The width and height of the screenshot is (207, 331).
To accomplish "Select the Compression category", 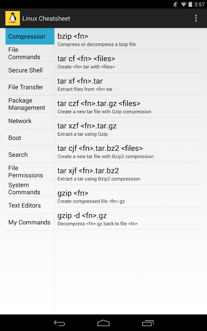I will coord(30,36).
